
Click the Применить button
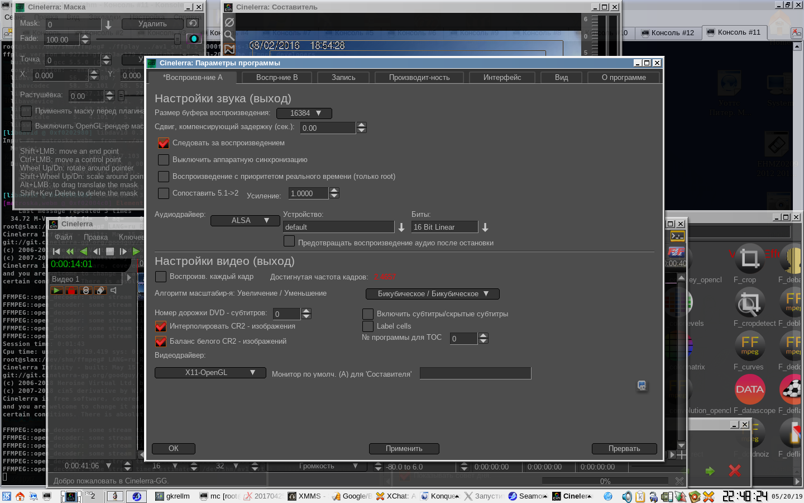pyautogui.click(x=404, y=449)
